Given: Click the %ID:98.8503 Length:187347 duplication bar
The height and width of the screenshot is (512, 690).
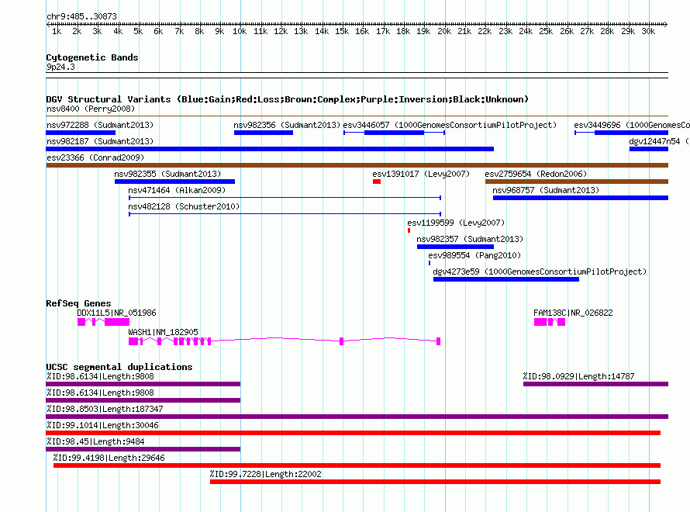Looking at the screenshot, I should click(x=357, y=417).
